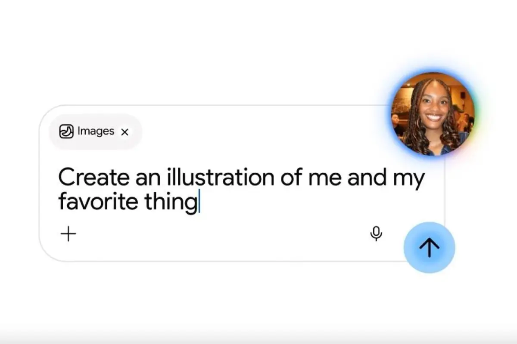Click the blue circular submit button
Viewport: 517px width, 344px height.
429,248
